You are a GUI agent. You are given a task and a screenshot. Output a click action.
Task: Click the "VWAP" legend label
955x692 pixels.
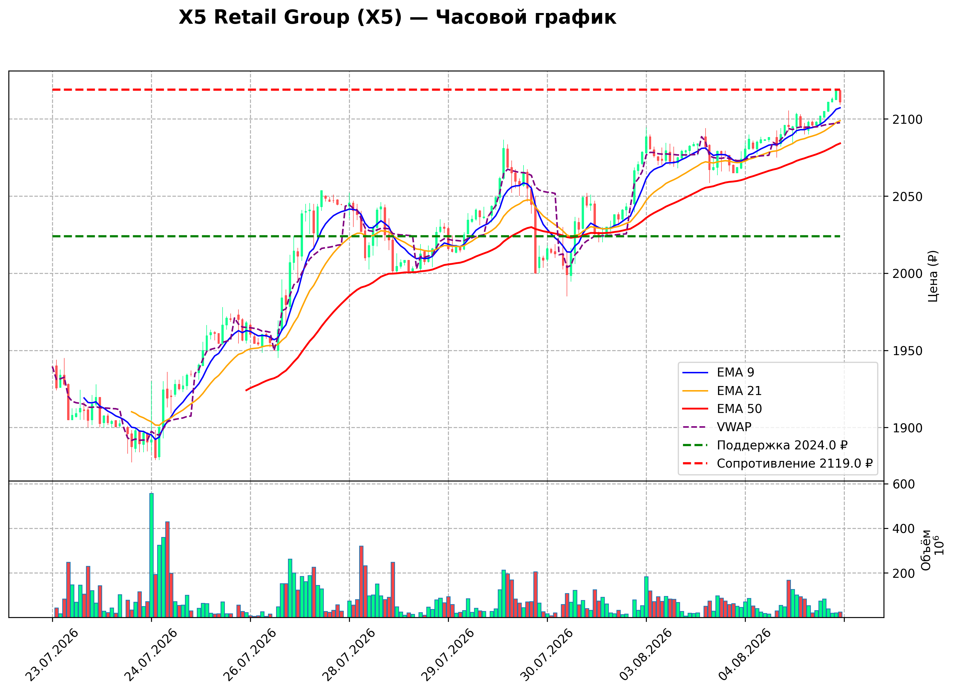click(x=734, y=427)
